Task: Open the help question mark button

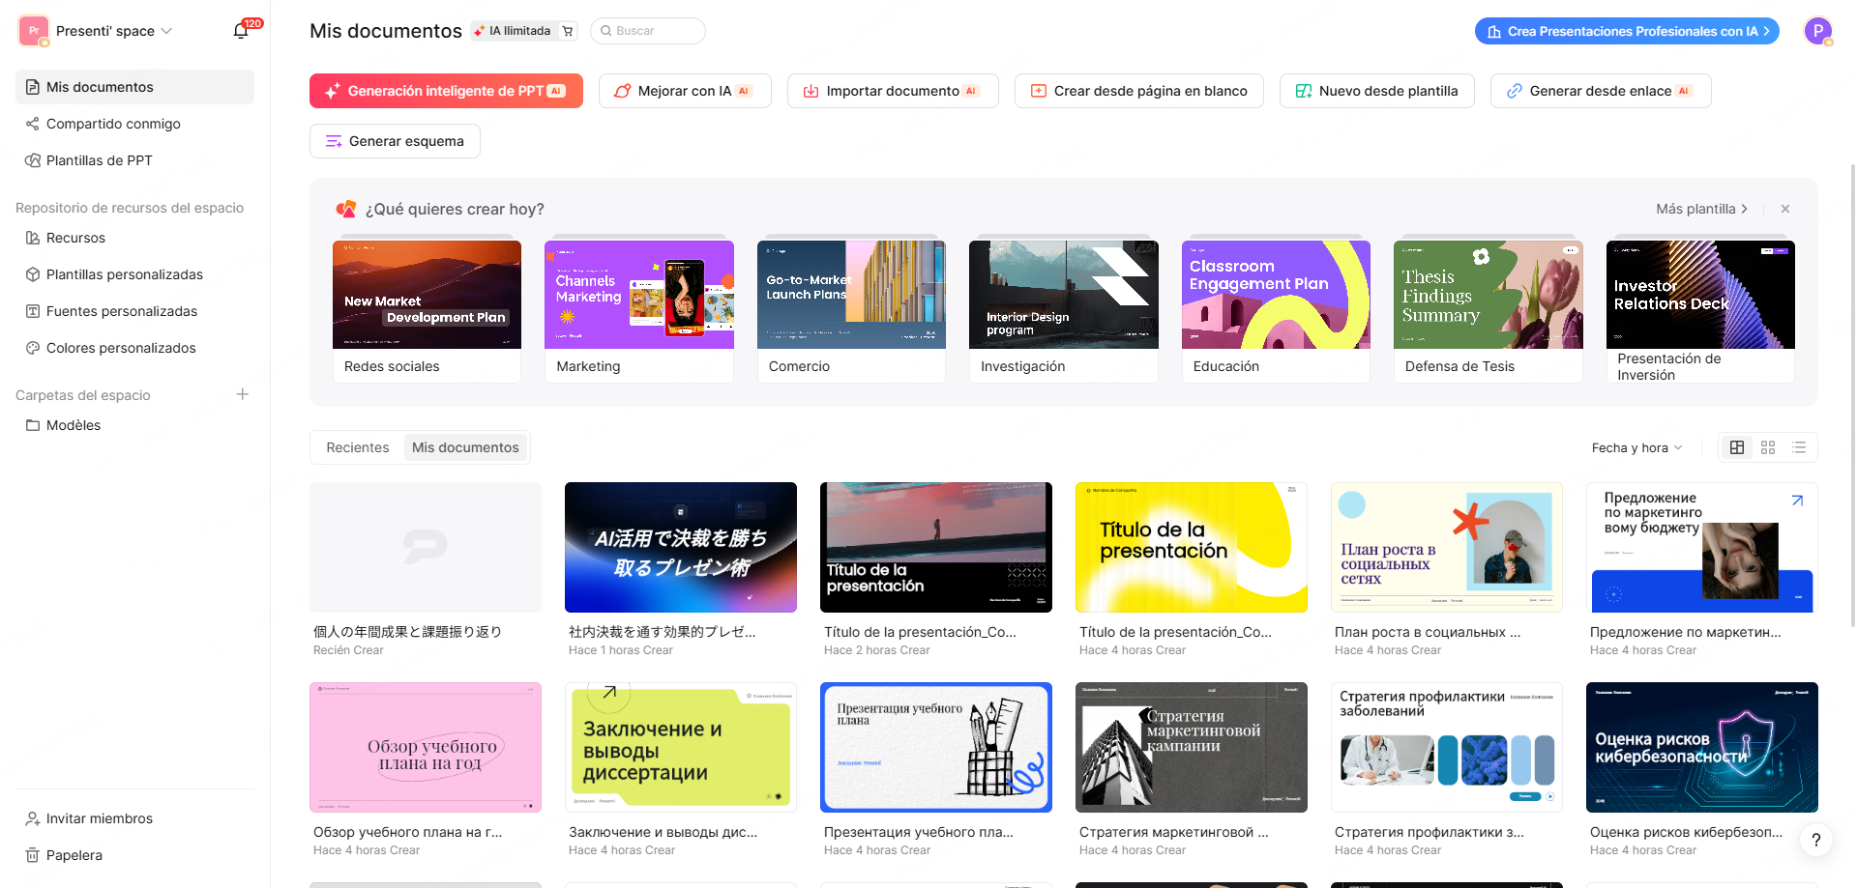Action: [1816, 840]
